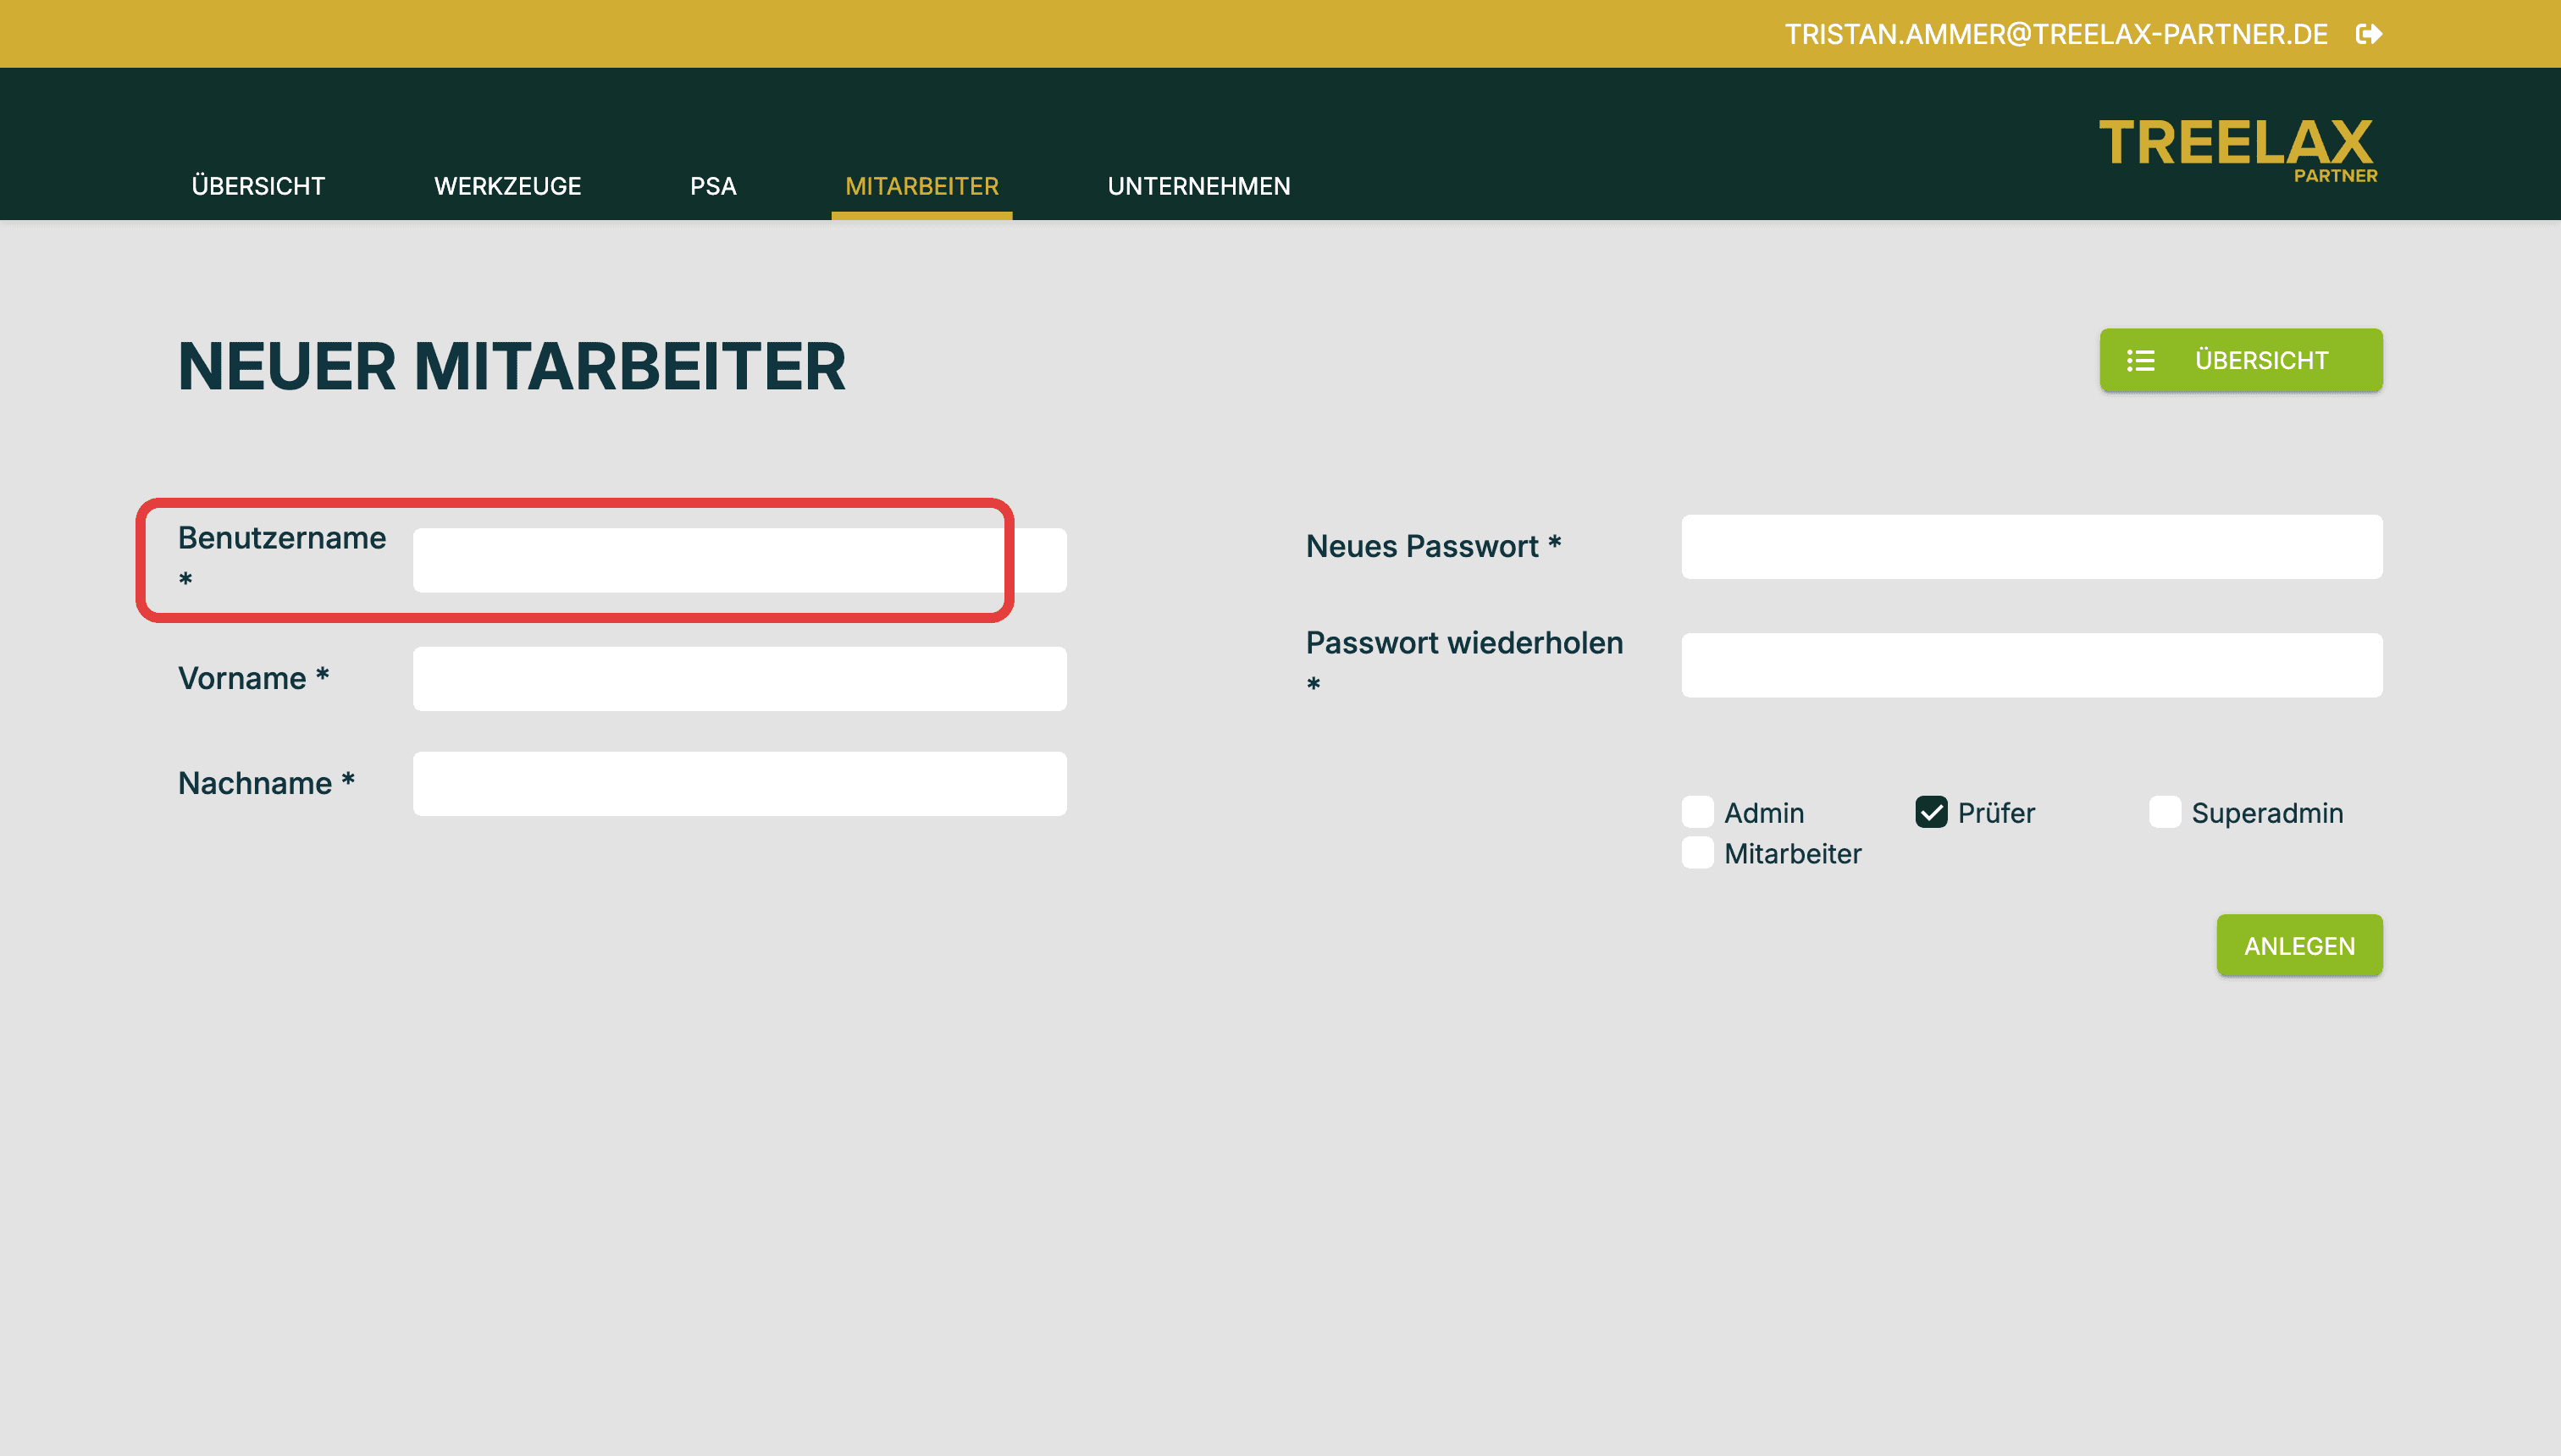2561x1456 pixels.
Task: Click the Admin label text
Action: coord(1764,813)
